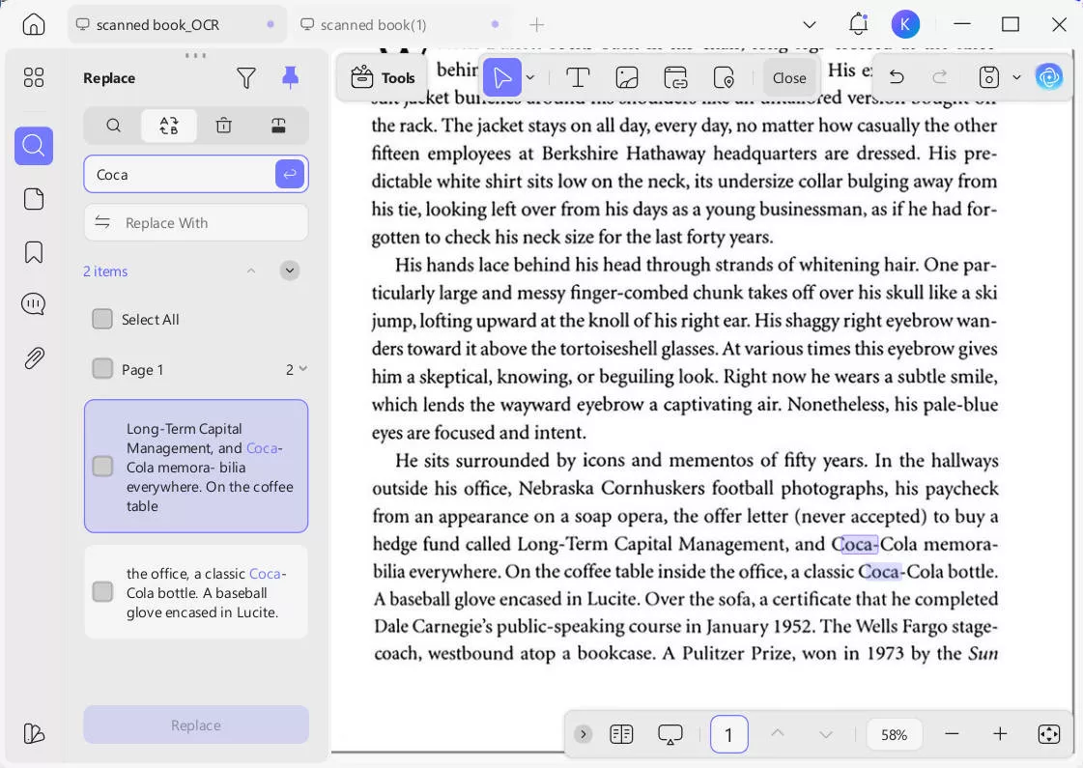Viewport: 1083px width, 768px height.
Task: Click the Close button in the toolbar
Action: click(x=789, y=77)
